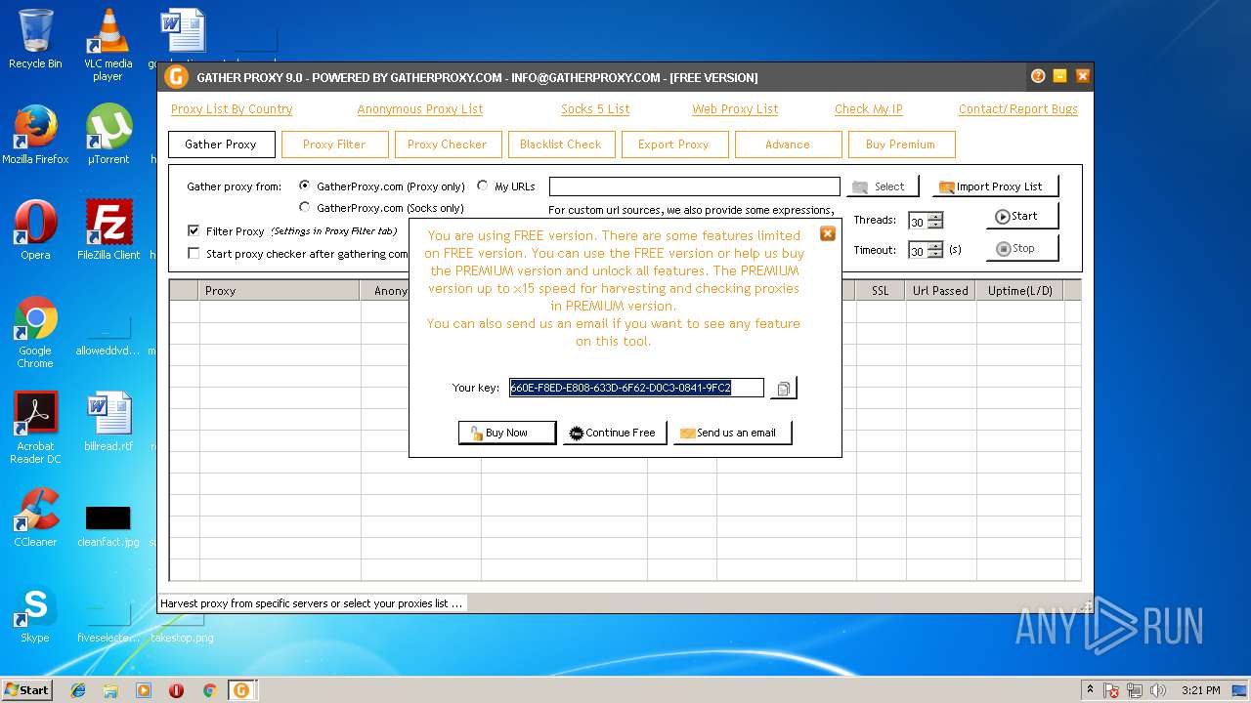
Task: Click Import Proxy List button
Action: [x=995, y=186]
